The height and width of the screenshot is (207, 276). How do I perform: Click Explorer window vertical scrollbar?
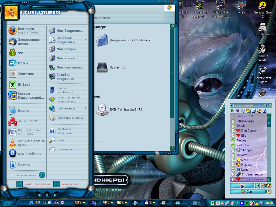click(172, 73)
